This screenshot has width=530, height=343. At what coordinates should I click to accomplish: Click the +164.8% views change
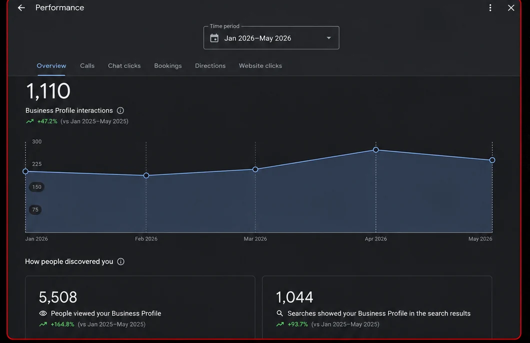(62, 325)
